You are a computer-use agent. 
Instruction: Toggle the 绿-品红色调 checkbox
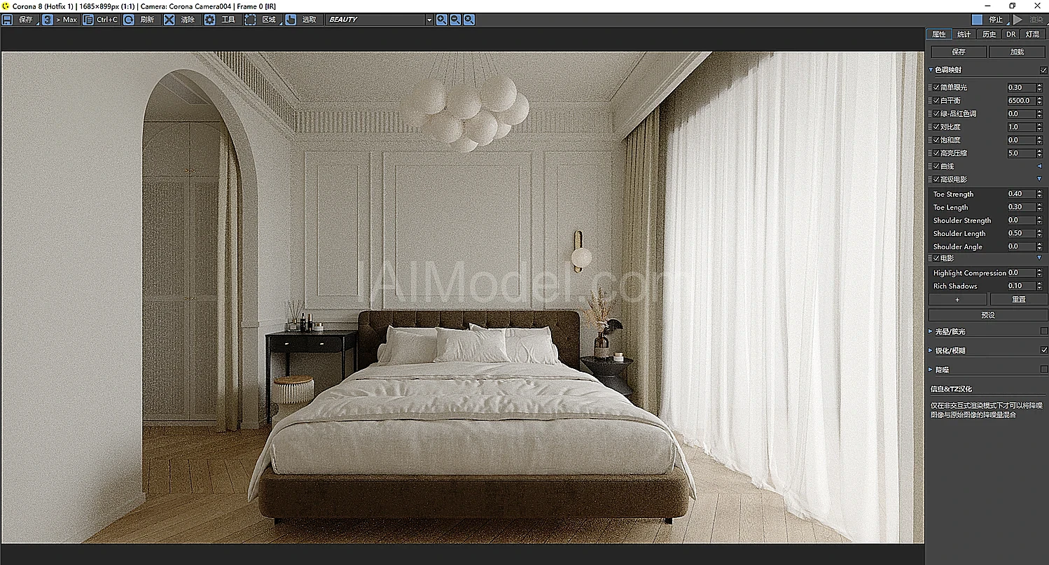coord(936,113)
